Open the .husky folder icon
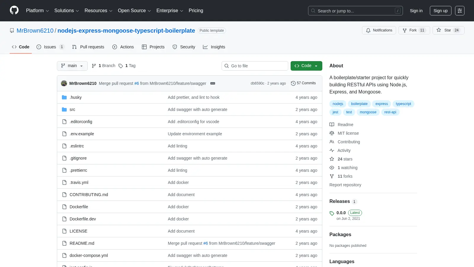The width and height of the screenshot is (474, 267). 64,97
